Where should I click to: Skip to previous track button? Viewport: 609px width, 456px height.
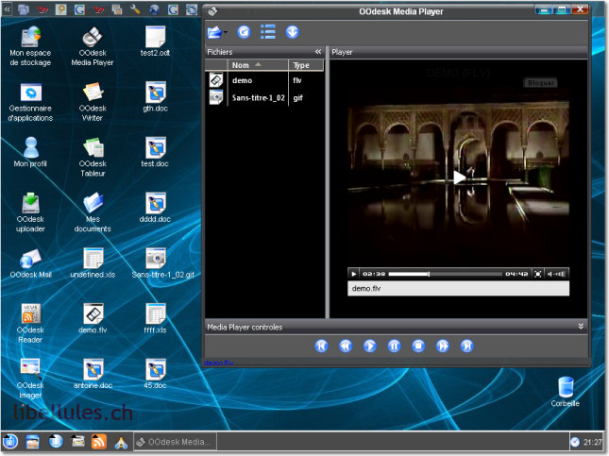click(x=321, y=346)
